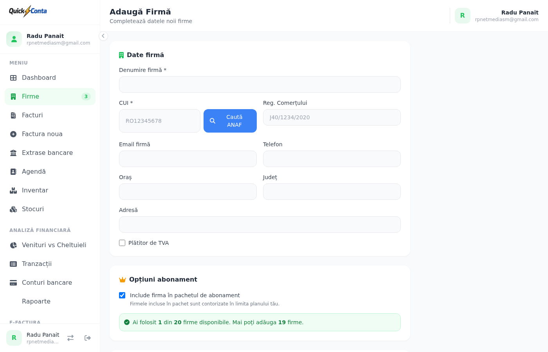
Task: Enable Plătitor de TVA checkbox
Action: point(122,243)
